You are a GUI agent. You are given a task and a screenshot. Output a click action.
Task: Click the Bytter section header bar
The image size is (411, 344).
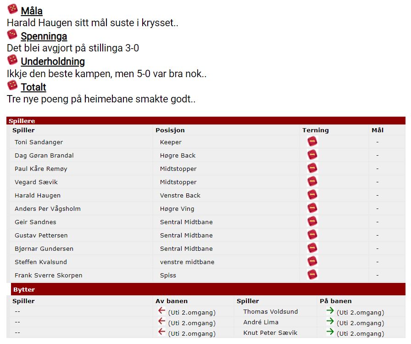(208, 289)
